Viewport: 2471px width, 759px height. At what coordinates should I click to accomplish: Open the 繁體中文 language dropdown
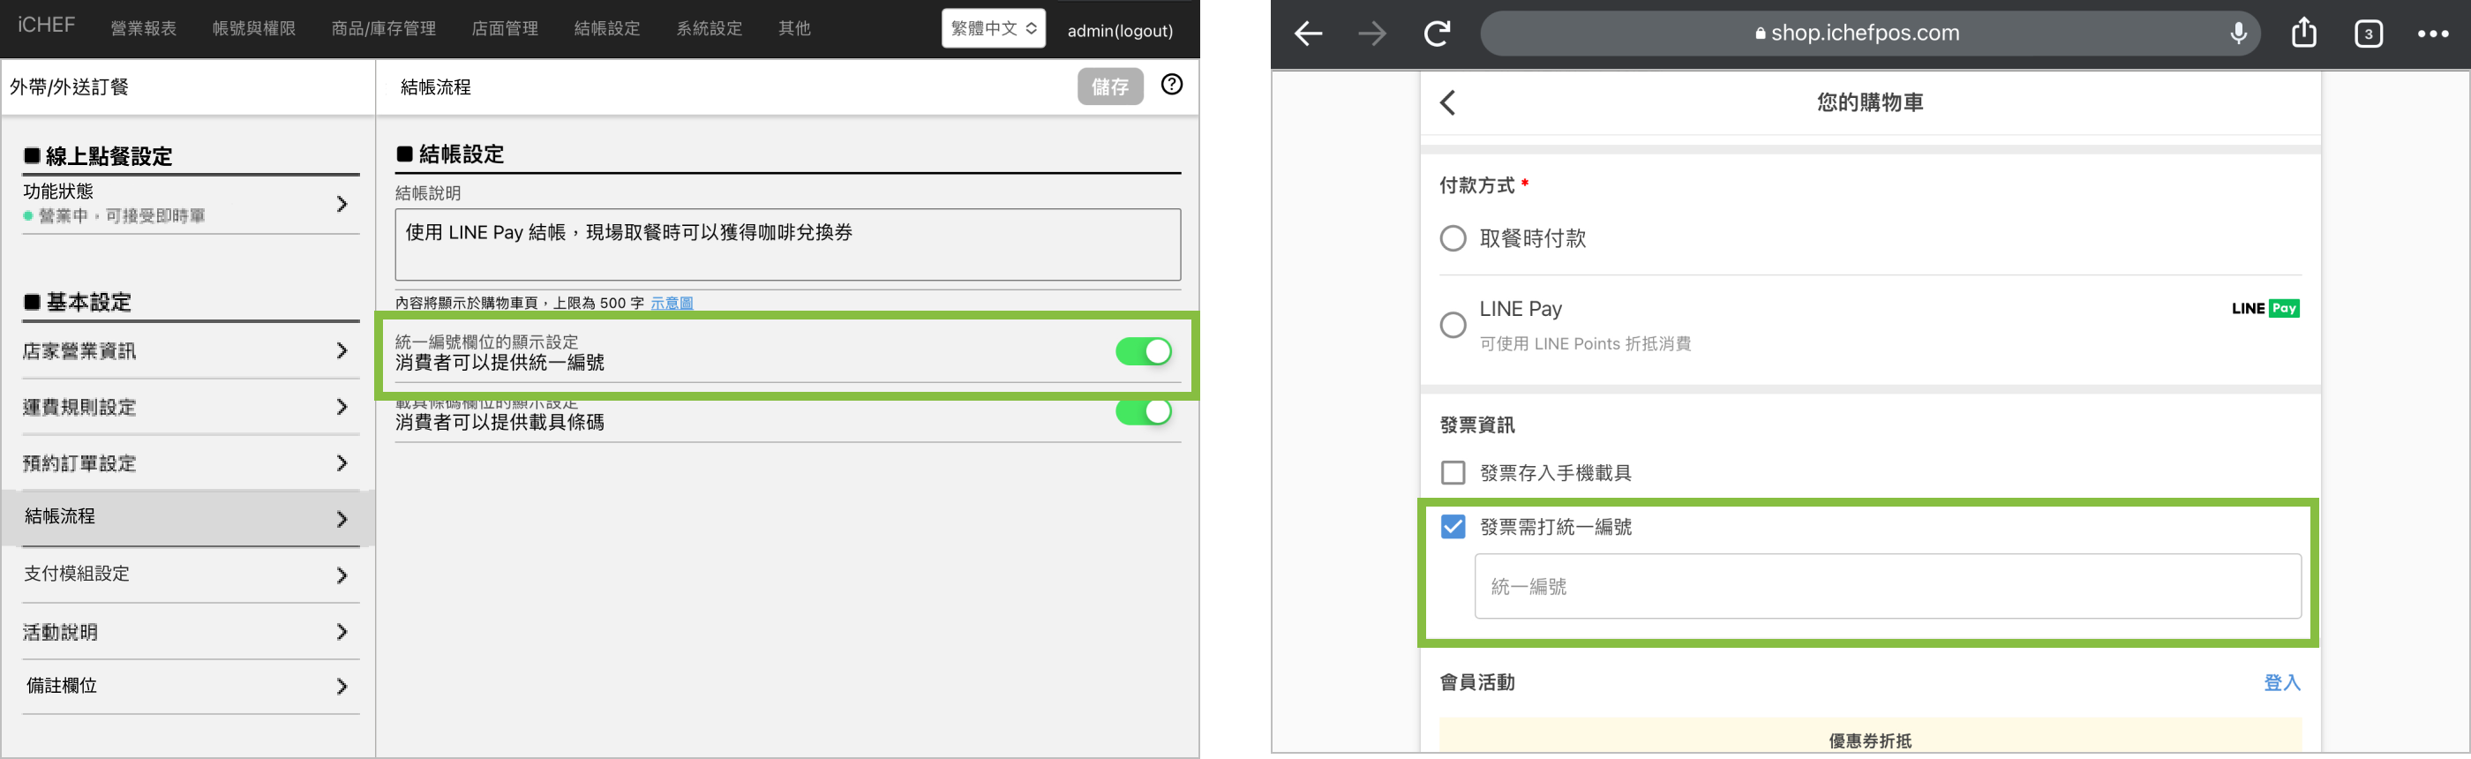(993, 29)
